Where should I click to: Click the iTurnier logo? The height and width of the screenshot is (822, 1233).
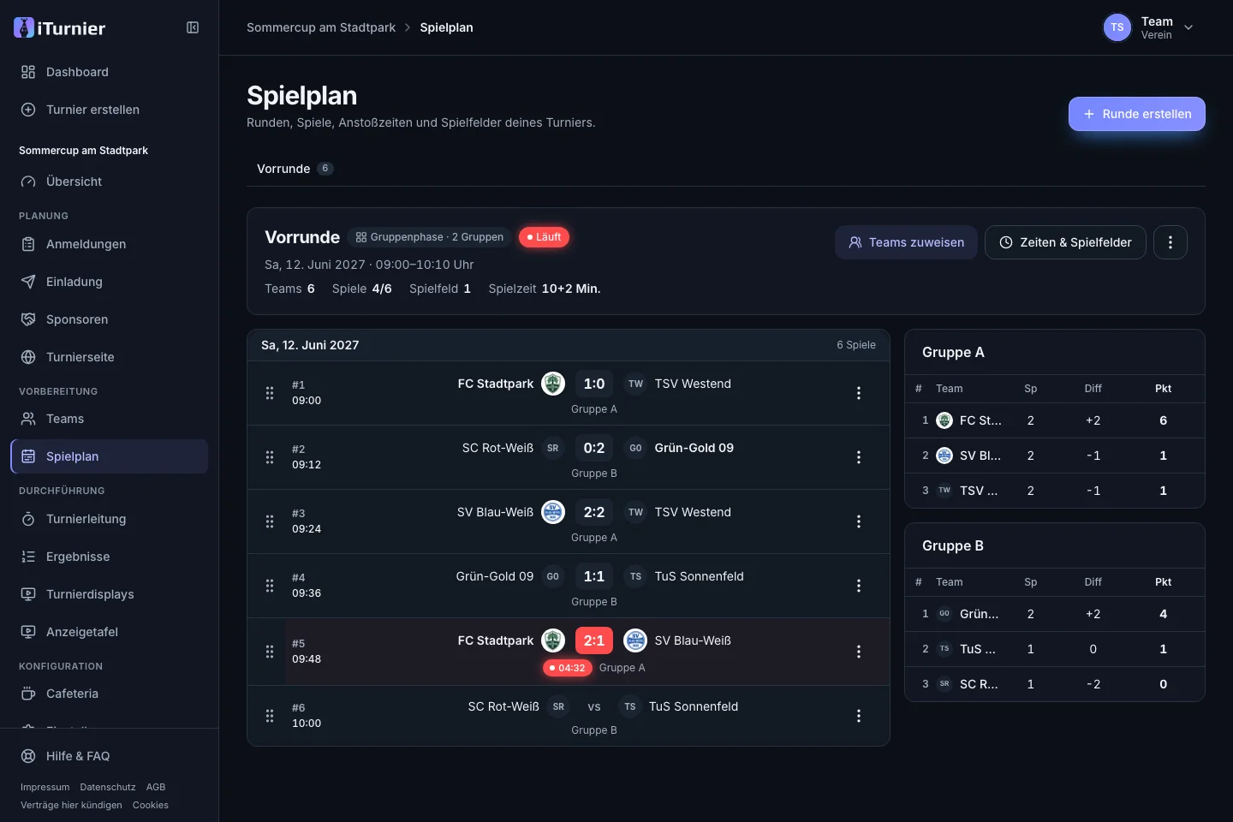pyautogui.click(x=60, y=27)
